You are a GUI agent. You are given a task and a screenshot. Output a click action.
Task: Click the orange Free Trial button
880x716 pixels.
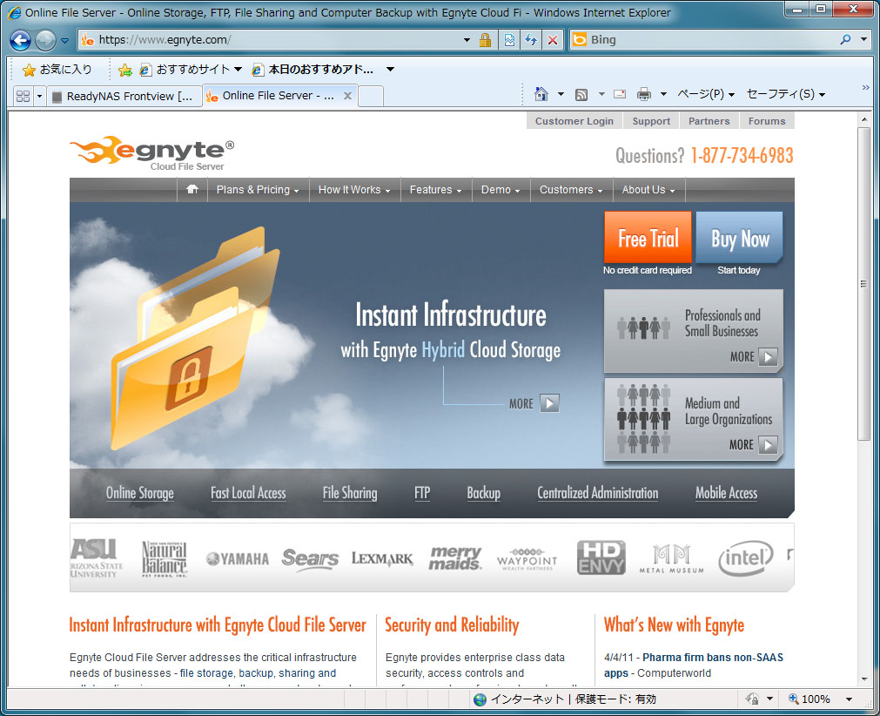pos(648,238)
